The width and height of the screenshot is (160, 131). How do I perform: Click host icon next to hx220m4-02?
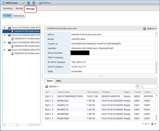pos(12,31)
